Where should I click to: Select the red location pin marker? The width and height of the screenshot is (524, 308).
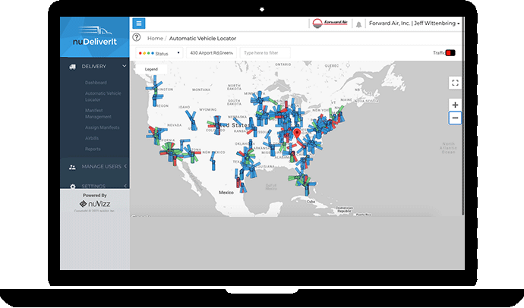click(x=297, y=134)
